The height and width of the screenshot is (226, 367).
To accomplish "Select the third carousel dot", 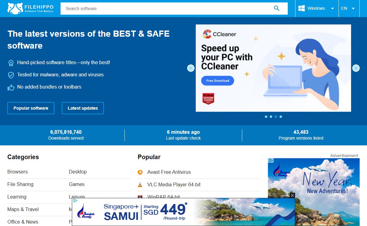I will point(276,117).
